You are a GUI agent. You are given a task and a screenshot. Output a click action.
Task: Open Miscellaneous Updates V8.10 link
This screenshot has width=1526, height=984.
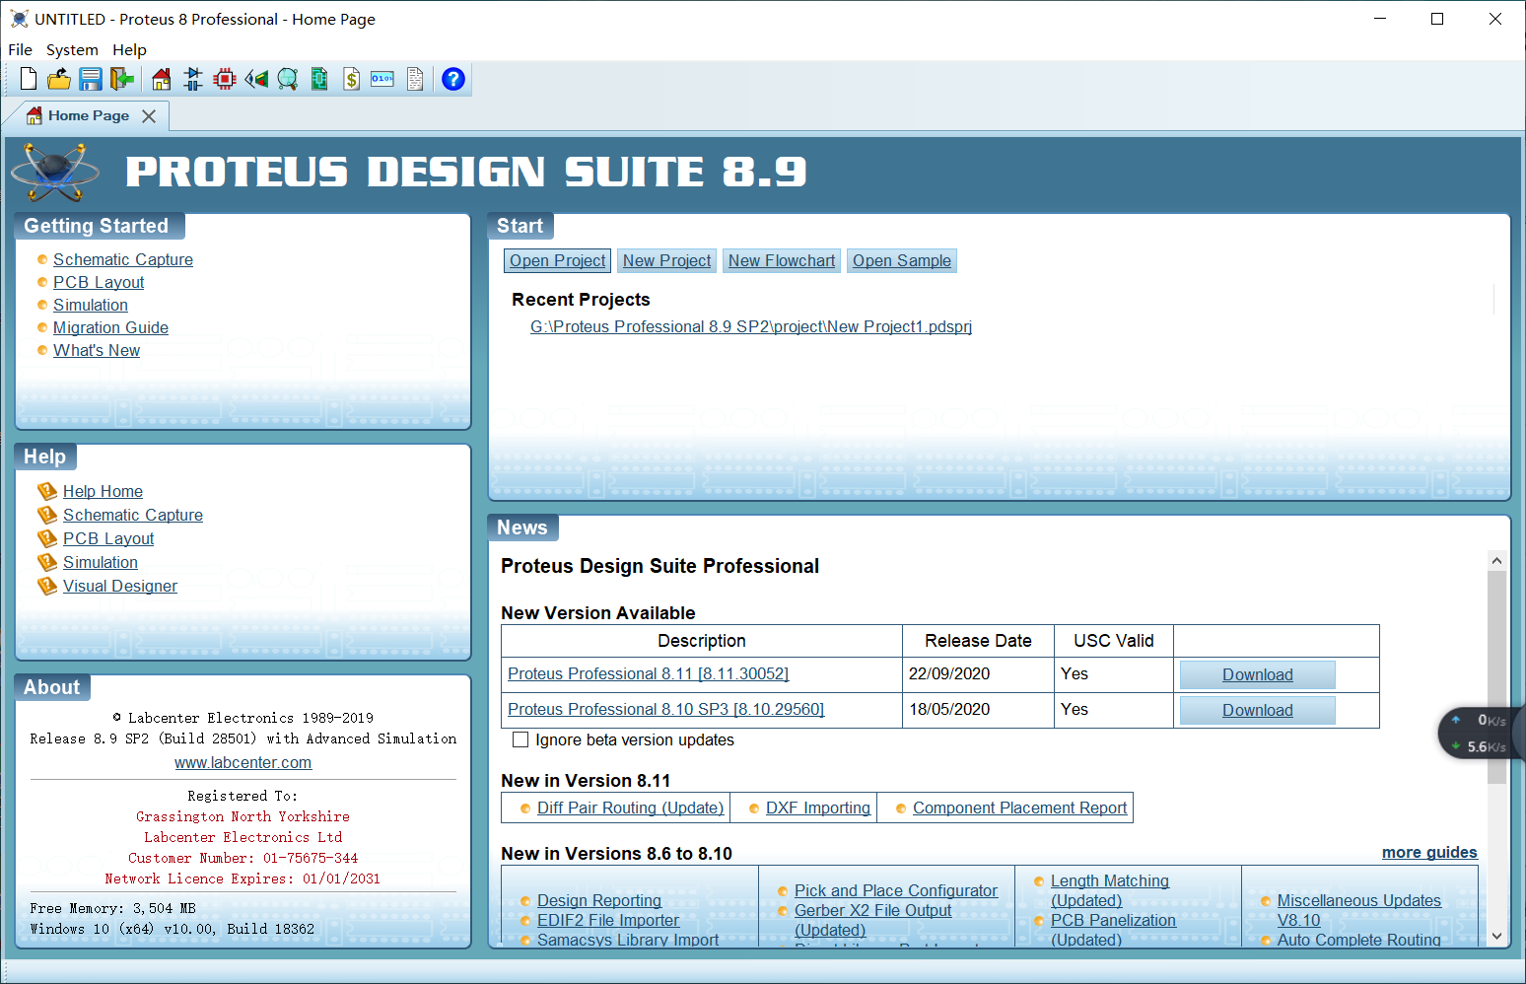pyautogui.click(x=1358, y=910)
